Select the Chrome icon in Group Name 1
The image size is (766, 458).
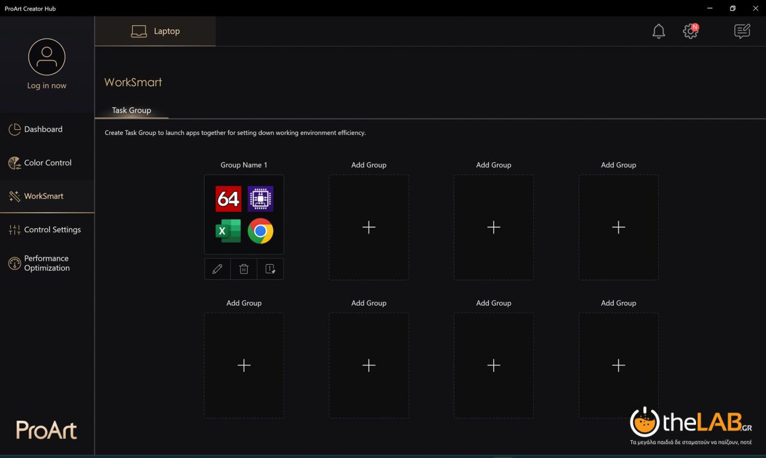[261, 231]
